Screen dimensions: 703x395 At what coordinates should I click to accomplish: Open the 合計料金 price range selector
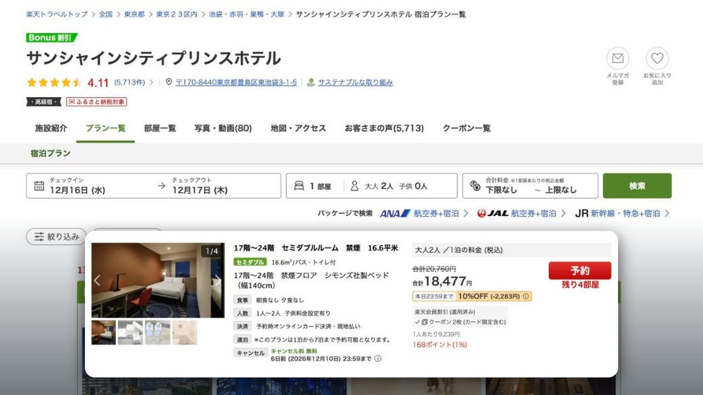(x=530, y=186)
